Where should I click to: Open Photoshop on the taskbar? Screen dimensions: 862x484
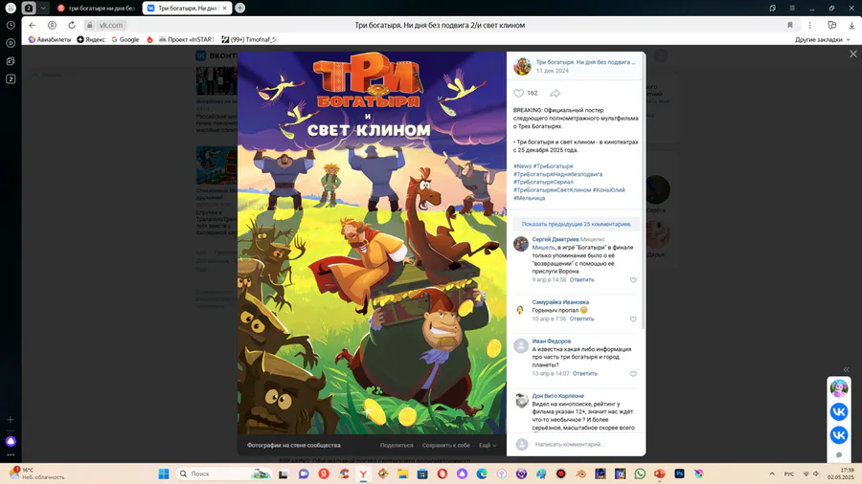click(679, 473)
